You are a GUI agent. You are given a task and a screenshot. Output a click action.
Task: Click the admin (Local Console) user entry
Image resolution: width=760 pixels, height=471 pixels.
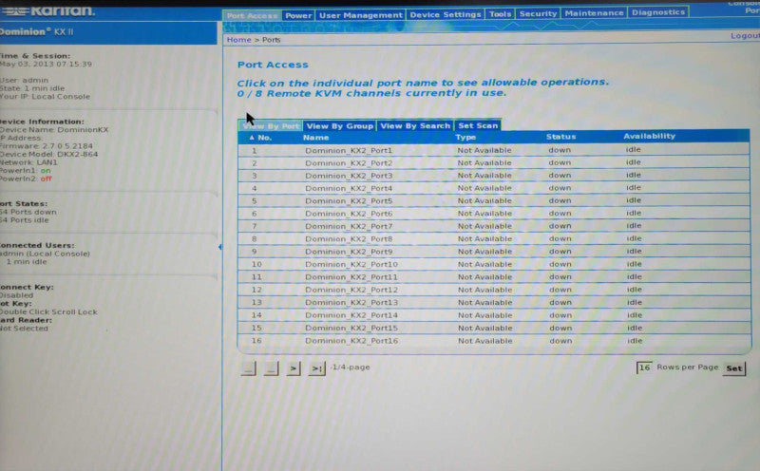[x=45, y=254]
